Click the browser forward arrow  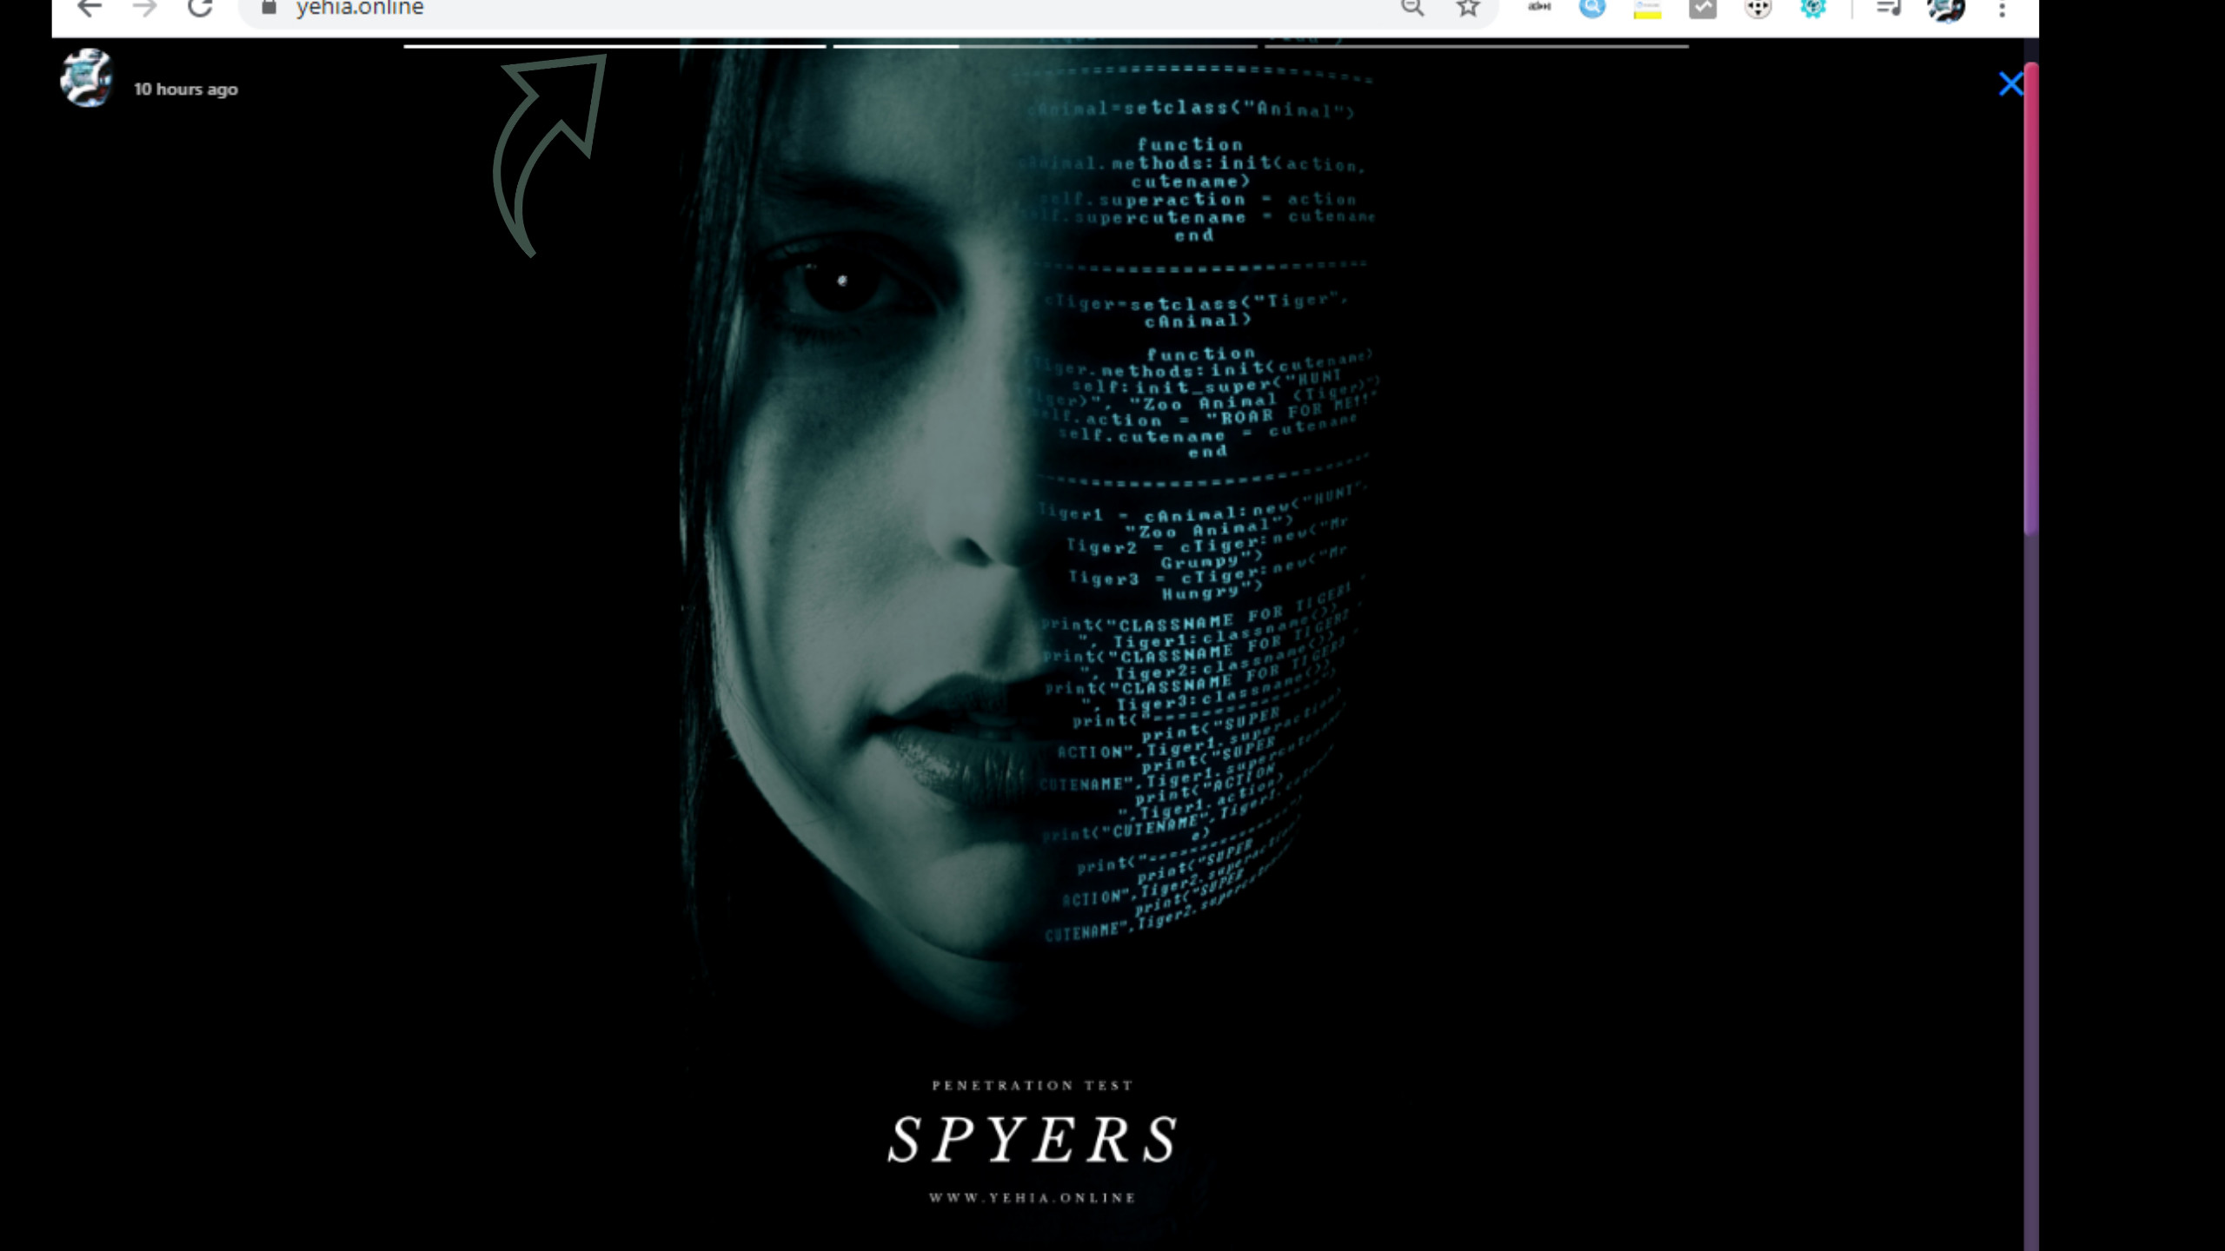tap(145, 9)
